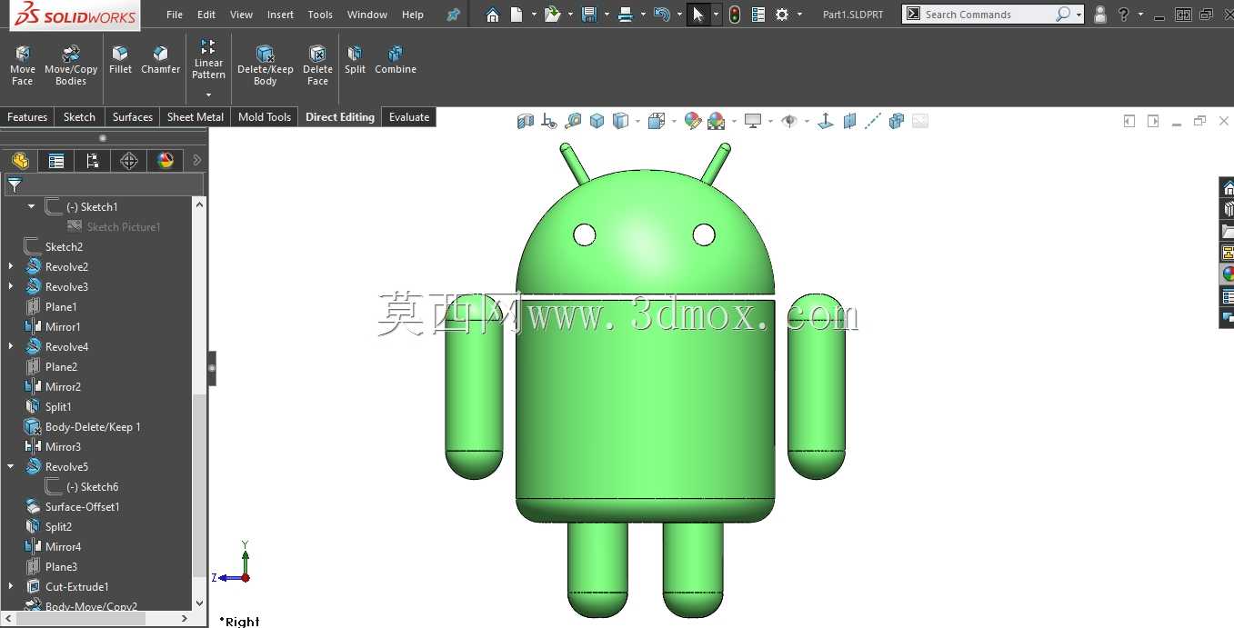
Task: Toggle the pin for the menu bar
Action: tap(453, 15)
